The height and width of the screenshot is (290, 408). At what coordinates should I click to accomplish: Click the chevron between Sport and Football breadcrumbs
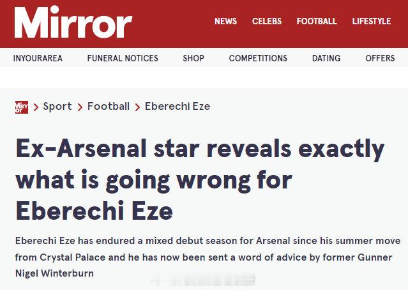point(80,107)
